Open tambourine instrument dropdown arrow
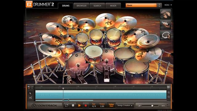This screenshot has width=197, height=111. 162,38
